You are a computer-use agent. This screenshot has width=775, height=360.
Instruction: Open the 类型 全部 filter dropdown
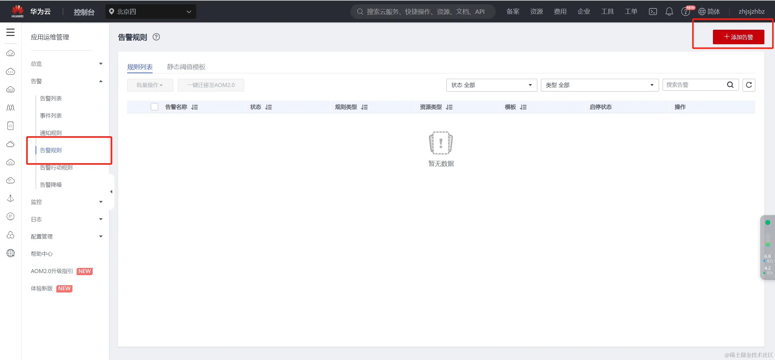click(x=599, y=85)
